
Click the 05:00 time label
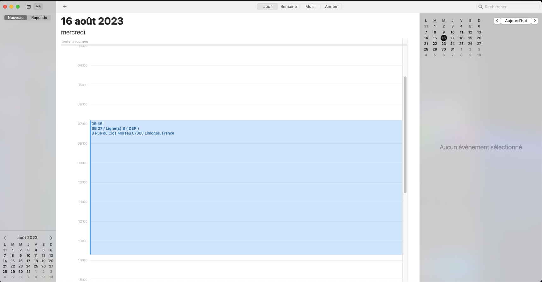(82, 85)
